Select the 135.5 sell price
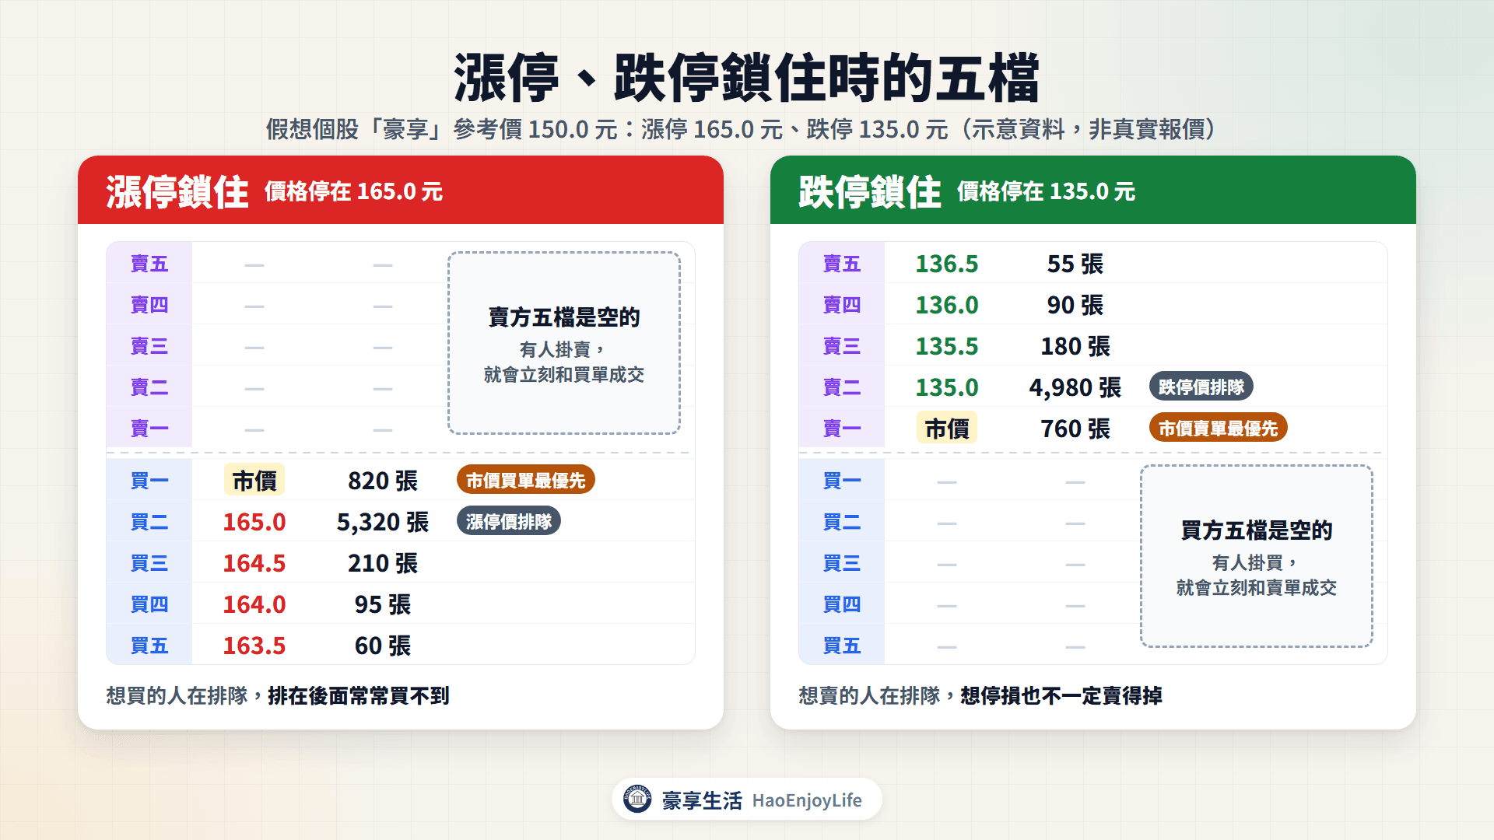 (947, 346)
